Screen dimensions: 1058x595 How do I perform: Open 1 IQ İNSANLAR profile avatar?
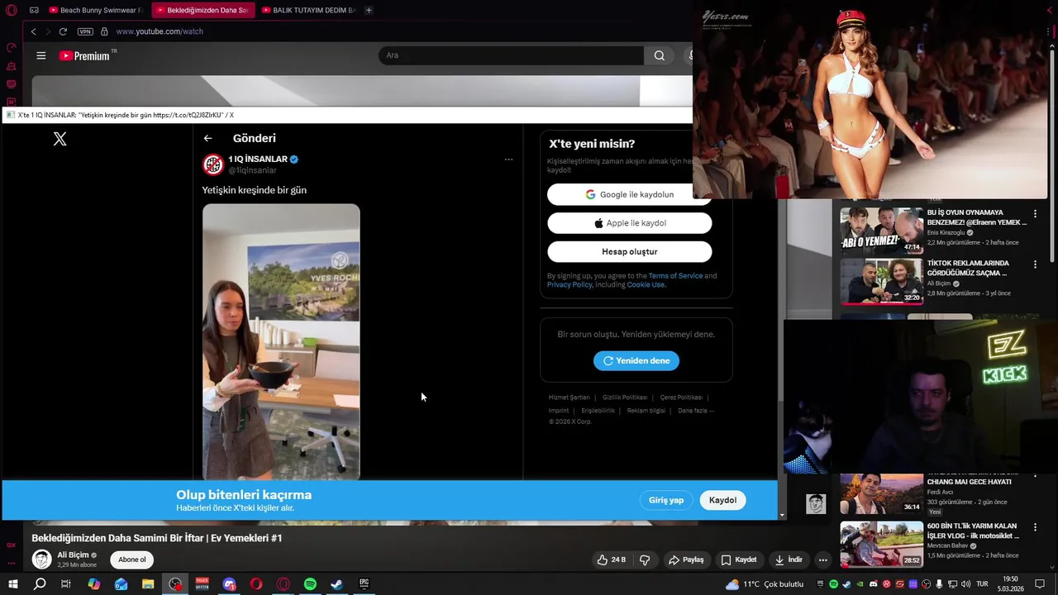(x=213, y=164)
